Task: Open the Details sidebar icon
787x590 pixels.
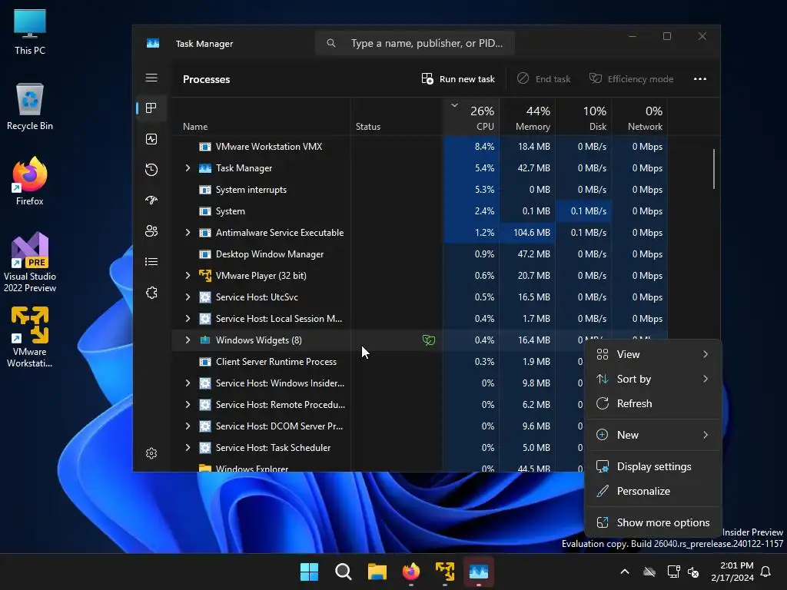Action: point(151,262)
